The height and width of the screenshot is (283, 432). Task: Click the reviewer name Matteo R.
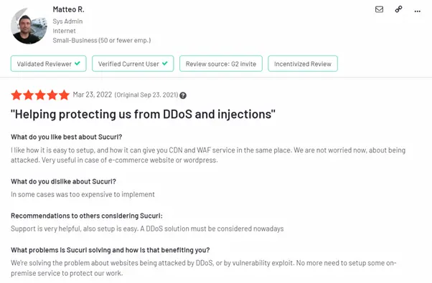pyautogui.click(x=69, y=9)
